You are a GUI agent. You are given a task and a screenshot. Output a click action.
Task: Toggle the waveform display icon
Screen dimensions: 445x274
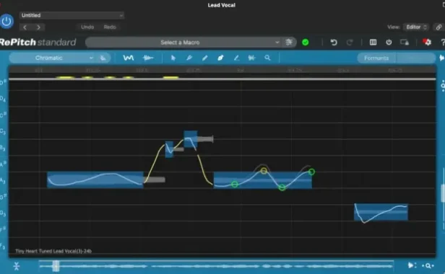pyautogui.click(x=148, y=58)
